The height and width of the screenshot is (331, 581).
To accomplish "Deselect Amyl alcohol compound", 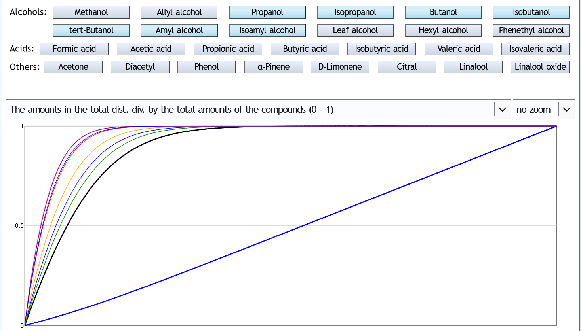I will coord(179,30).
